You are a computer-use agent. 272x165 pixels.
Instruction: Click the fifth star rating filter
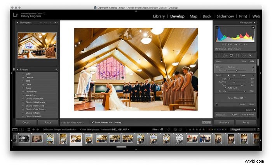coord(204,129)
